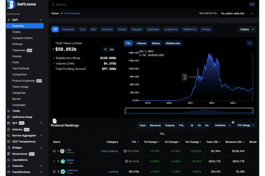Click the chart range overview bar
Viewport: 265px width, 176px height.
click(x=189, y=111)
